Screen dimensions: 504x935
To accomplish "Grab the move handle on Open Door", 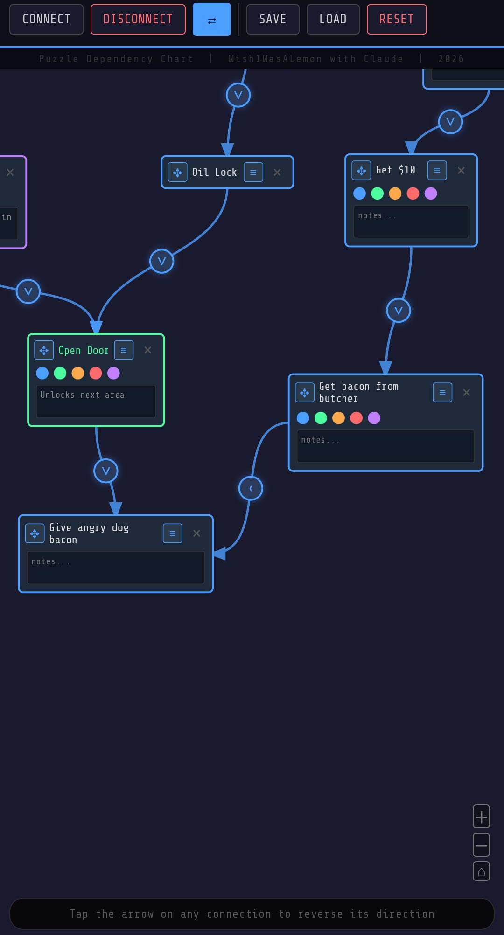I will [44, 350].
